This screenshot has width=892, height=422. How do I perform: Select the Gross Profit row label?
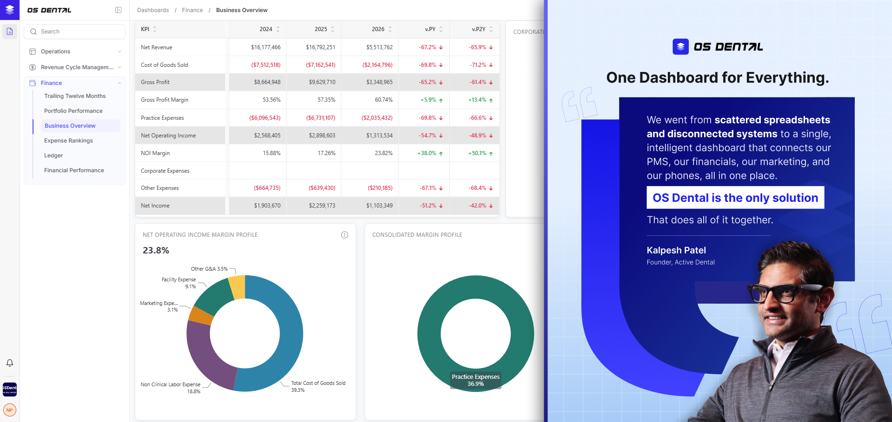[155, 82]
